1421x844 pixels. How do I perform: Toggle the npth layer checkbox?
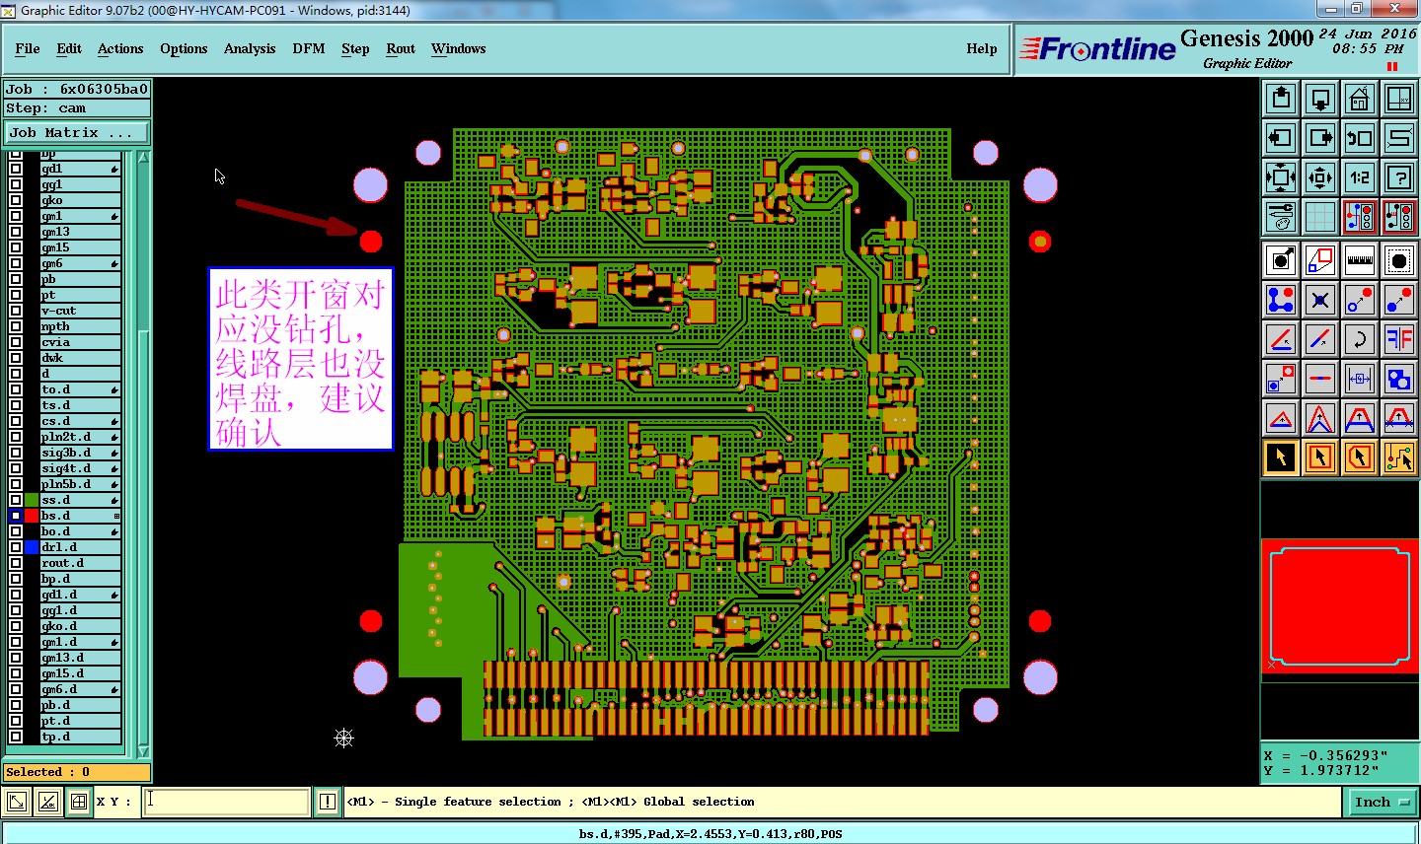(x=16, y=326)
